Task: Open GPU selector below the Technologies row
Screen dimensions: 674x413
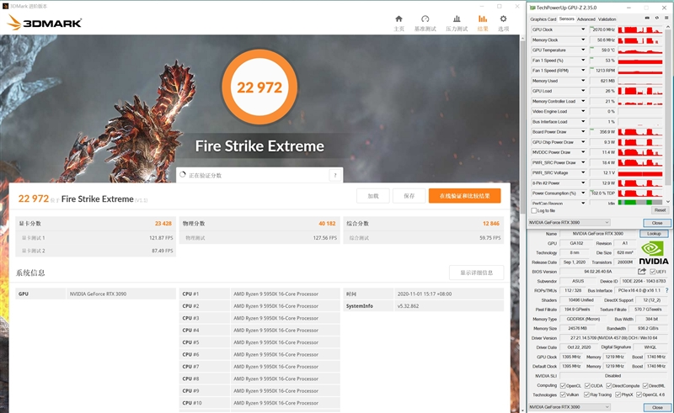Action: click(x=570, y=406)
